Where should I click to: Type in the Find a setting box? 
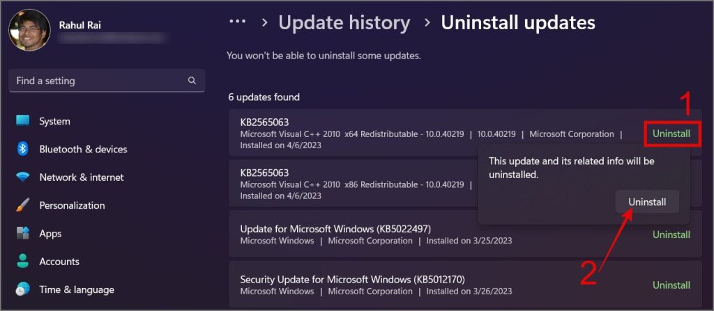[x=98, y=81]
